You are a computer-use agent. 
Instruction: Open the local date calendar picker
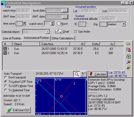point(65,10)
